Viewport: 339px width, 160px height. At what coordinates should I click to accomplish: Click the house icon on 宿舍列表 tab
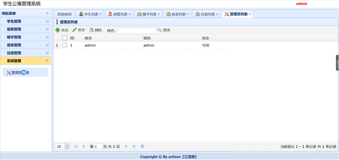[169, 14]
